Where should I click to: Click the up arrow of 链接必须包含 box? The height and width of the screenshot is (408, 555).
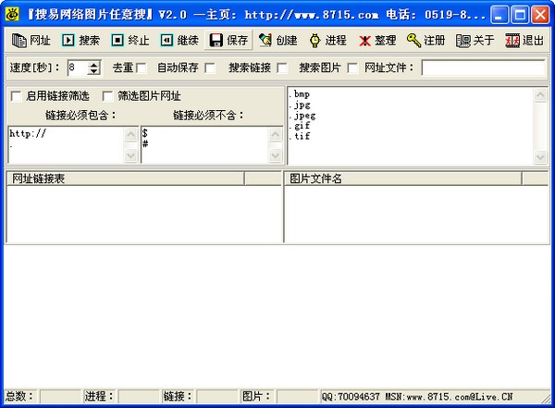tap(130, 134)
